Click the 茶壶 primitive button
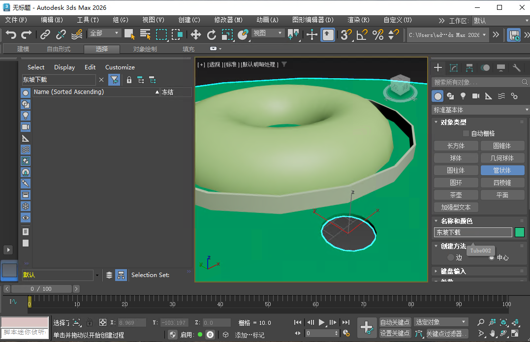Screen dimensions: 530x342 455,194
